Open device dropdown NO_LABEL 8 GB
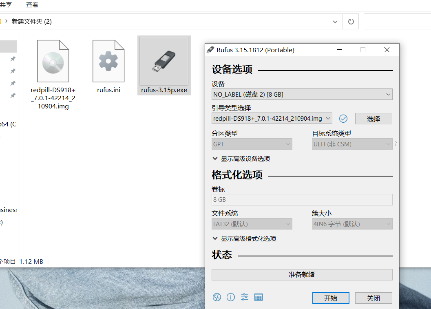The width and height of the screenshot is (431, 309). point(302,94)
